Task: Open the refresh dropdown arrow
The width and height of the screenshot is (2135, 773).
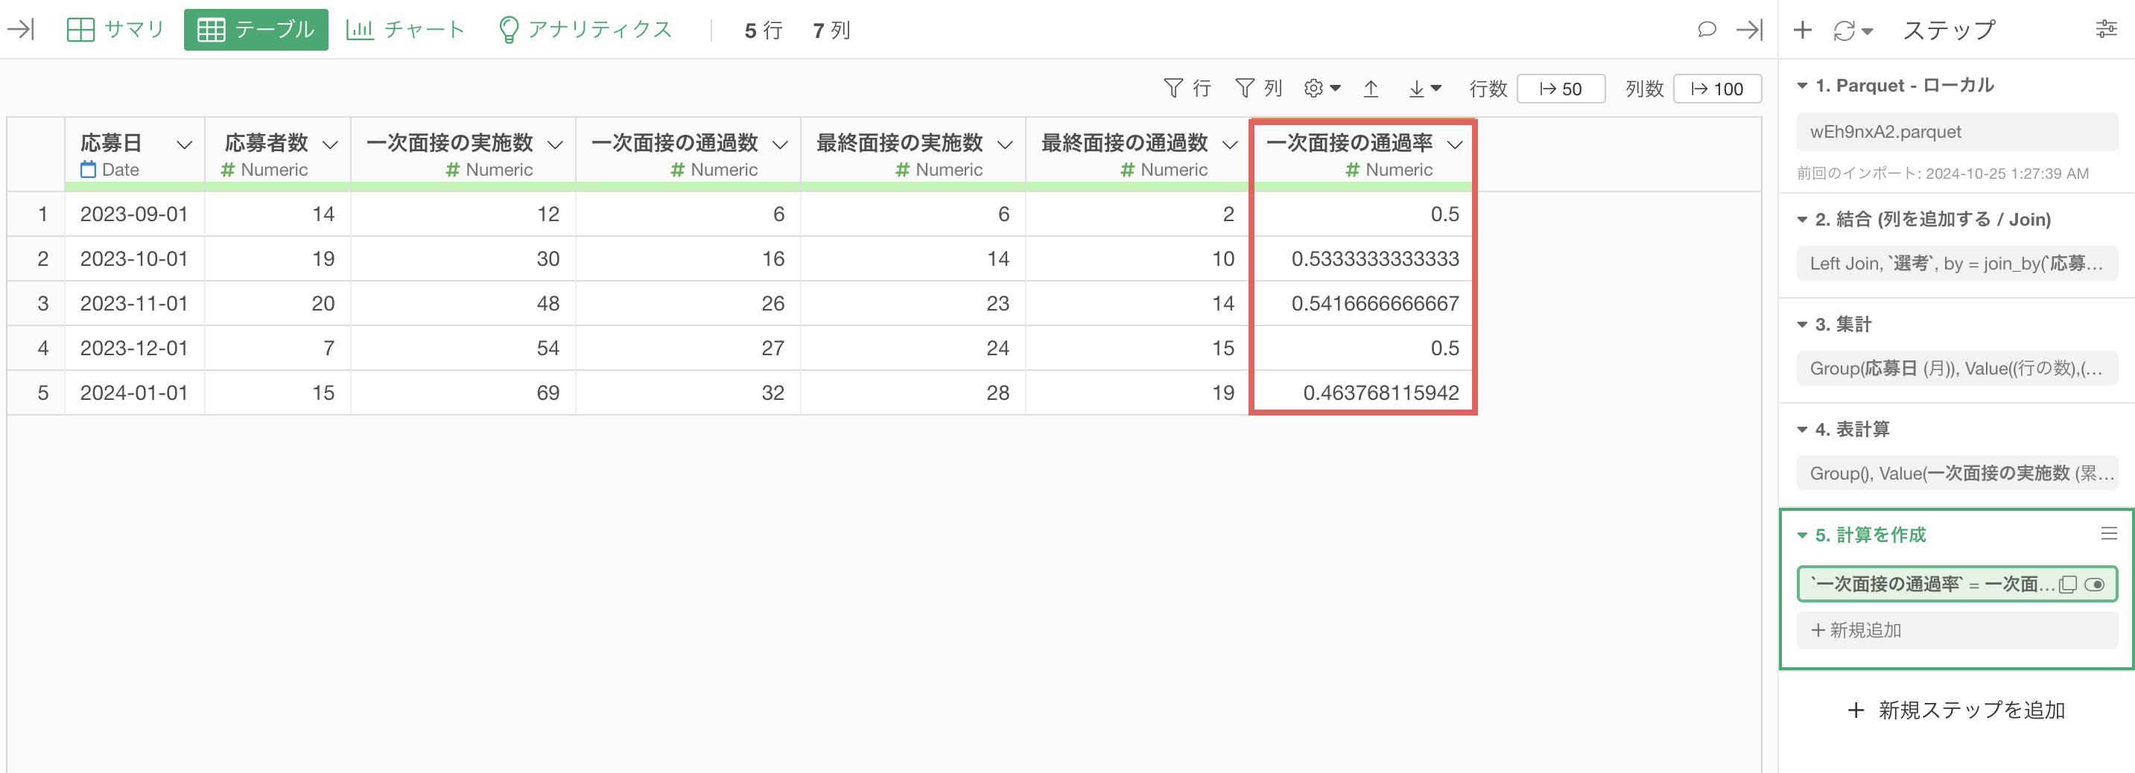Action: pyautogui.click(x=1867, y=31)
